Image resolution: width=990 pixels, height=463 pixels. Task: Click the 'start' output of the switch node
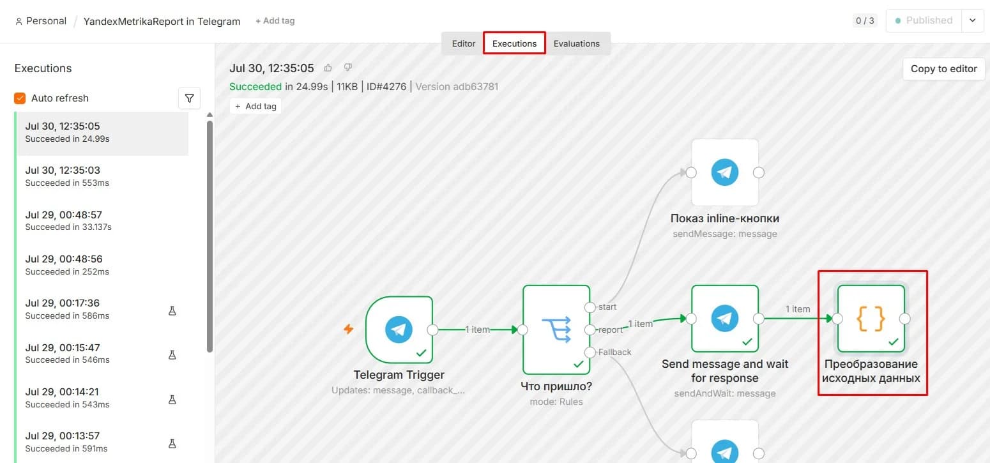pos(590,308)
